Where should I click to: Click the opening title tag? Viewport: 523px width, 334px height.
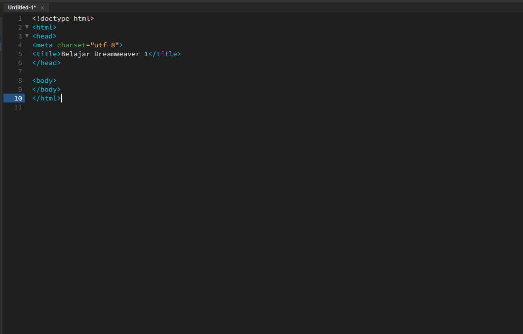[x=47, y=54]
